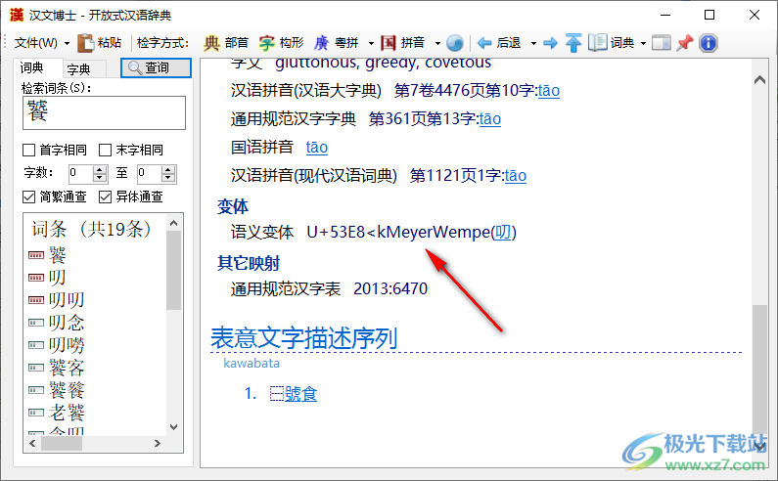Click the red pushpin icon
Viewport: 778px width, 481px height.
point(685,43)
